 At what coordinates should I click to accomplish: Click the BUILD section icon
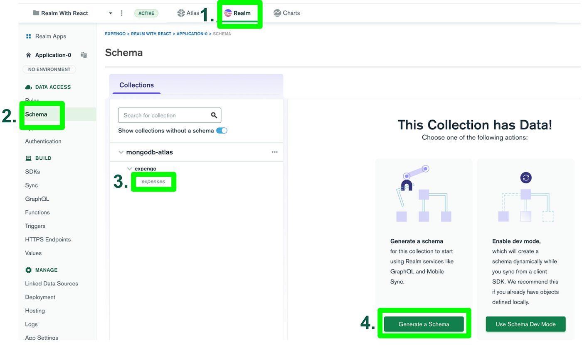[28, 158]
